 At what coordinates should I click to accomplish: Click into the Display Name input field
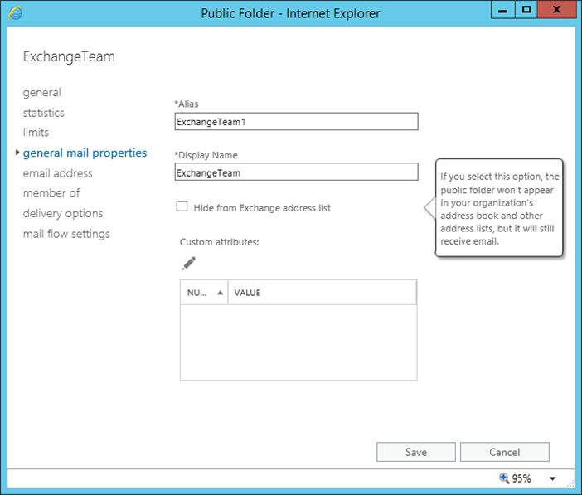(x=296, y=172)
